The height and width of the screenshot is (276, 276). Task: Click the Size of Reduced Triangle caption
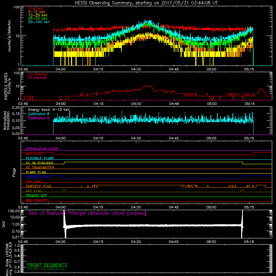(x=87, y=213)
